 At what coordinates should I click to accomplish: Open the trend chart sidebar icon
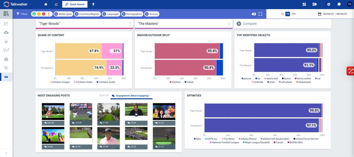coord(6,24)
